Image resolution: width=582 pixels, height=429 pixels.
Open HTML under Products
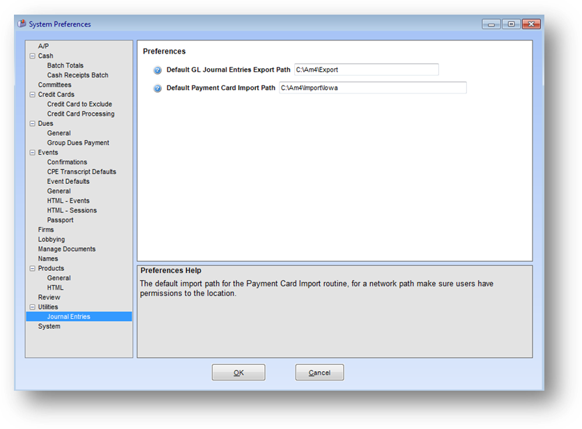(55, 288)
